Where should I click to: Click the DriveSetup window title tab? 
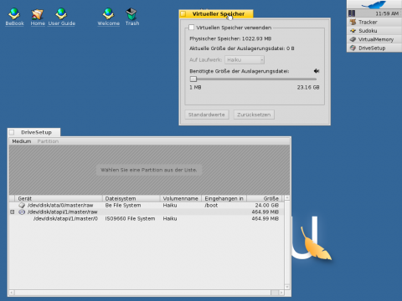[36, 132]
